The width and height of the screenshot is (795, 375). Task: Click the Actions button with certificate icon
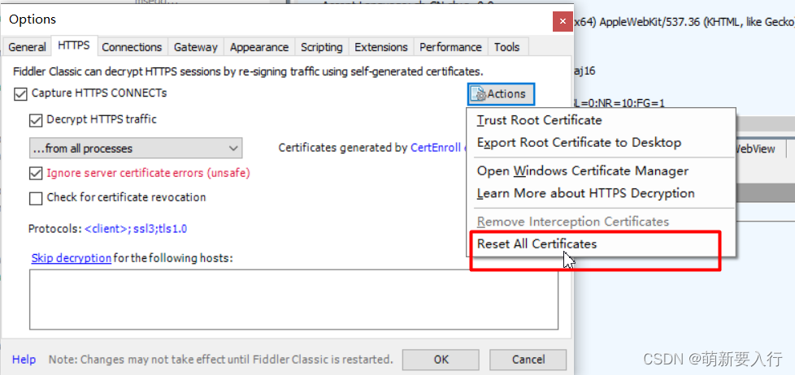(501, 94)
